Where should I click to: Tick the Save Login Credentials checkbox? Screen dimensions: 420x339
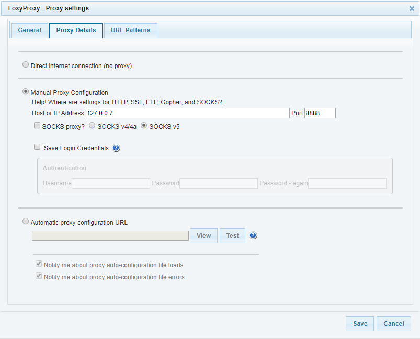tap(37, 147)
